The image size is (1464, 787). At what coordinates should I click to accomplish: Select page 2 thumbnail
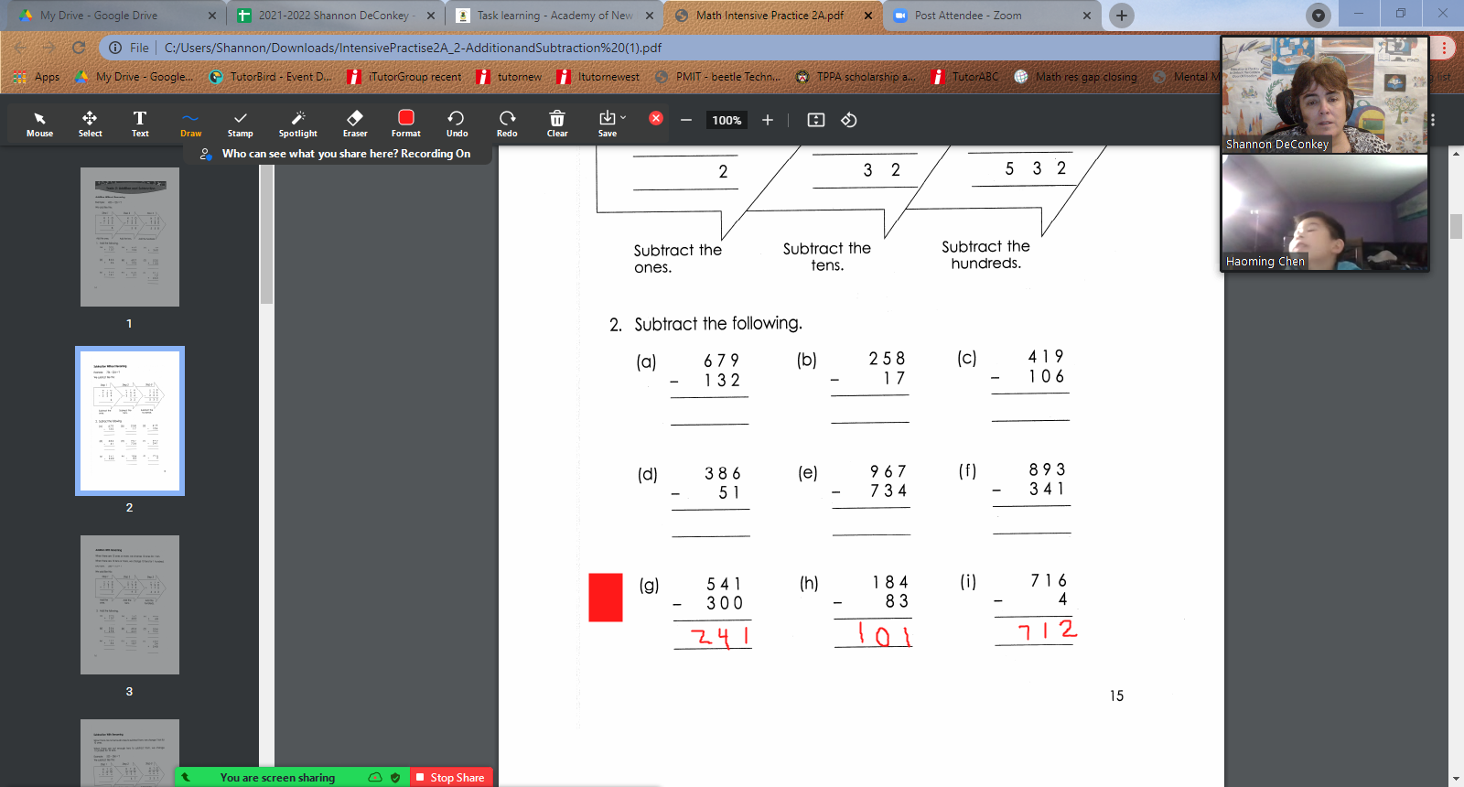click(x=130, y=421)
